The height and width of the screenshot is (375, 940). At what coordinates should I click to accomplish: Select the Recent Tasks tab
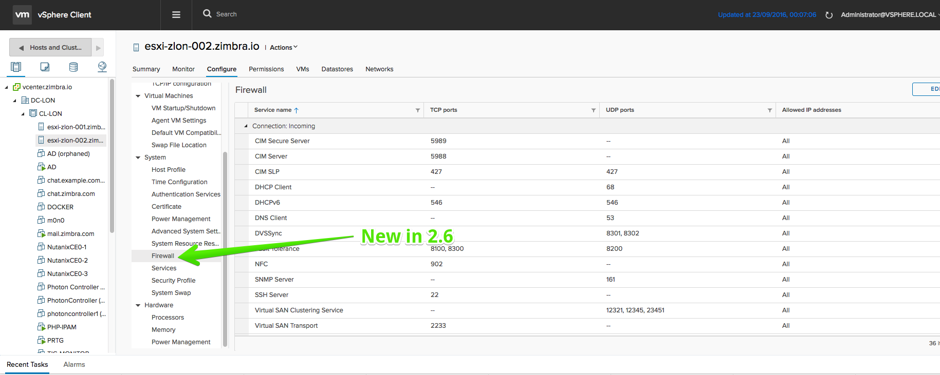pyautogui.click(x=27, y=365)
